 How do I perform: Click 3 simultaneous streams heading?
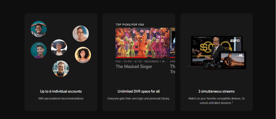tap(216, 91)
